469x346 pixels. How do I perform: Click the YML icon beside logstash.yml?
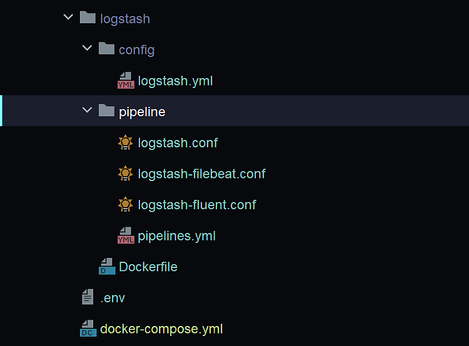click(126, 81)
